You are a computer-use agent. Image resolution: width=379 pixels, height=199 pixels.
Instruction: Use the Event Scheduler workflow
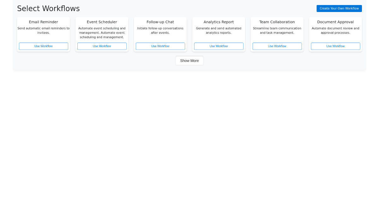[102, 46]
